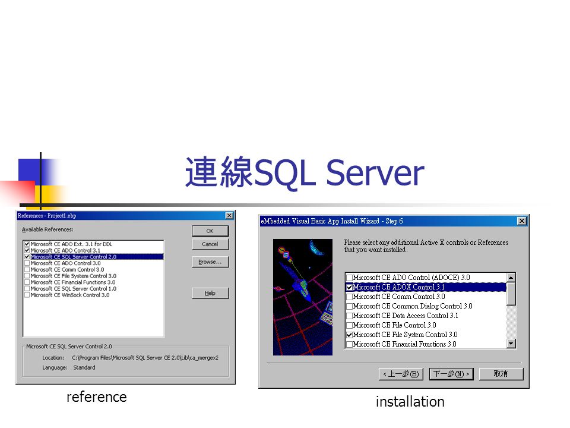This screenshot has height=428, width=570.
Task: Check Microsoft CE File System Control 3.0 reference
Action: [x=27, y=276]
